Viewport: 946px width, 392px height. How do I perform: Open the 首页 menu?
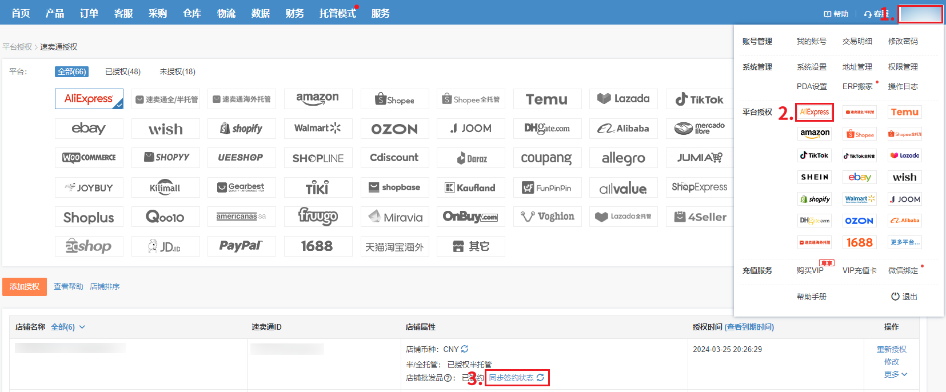tap(21, 13)
